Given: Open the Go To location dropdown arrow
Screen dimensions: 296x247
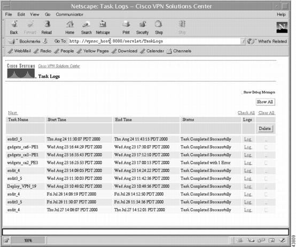Looking at the screenshot, I should (243, 41).
